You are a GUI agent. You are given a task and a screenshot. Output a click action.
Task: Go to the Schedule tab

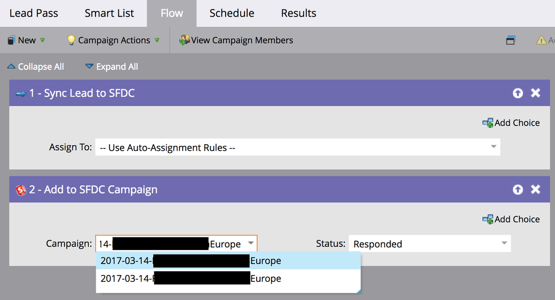(232, 13)
